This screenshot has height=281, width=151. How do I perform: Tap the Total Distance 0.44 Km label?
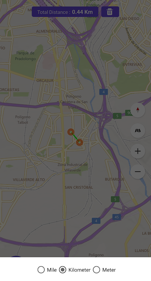pyautogui.click(x=65, y=12)
